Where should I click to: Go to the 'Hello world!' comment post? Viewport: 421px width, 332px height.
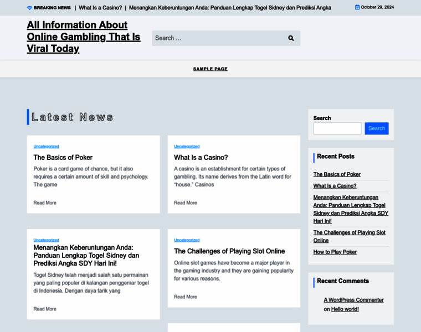pyautogui.click(x=345, y=309)
